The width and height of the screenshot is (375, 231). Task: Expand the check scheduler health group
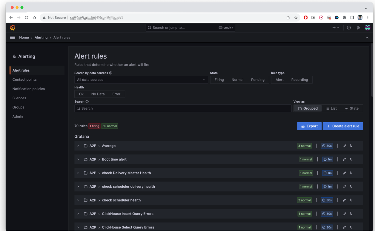[78, 200]
